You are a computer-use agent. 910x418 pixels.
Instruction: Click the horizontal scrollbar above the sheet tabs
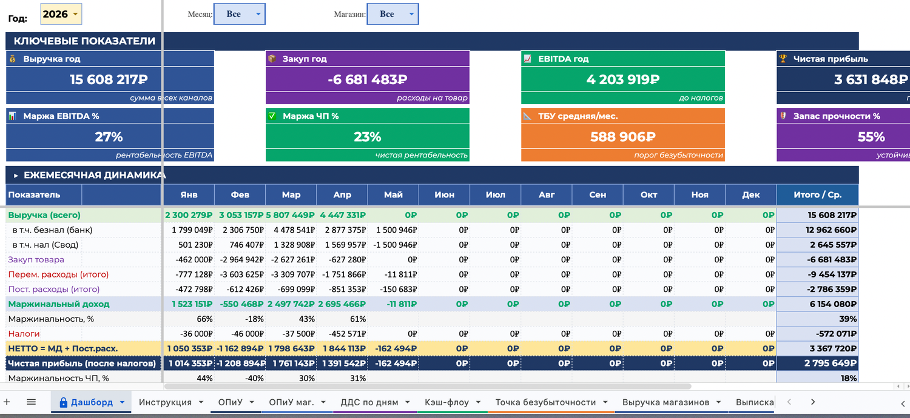(x=428, y=386)
